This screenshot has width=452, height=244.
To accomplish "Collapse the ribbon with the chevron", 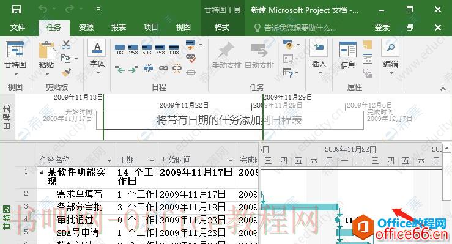I will click(443, 89).
